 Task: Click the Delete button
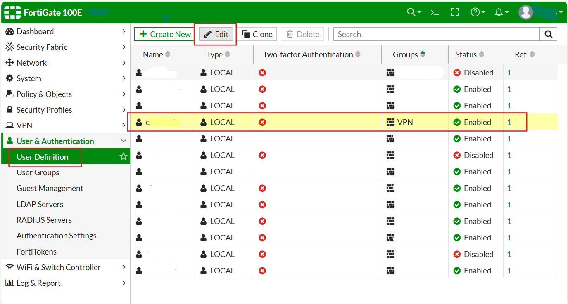tap(303, 34)
